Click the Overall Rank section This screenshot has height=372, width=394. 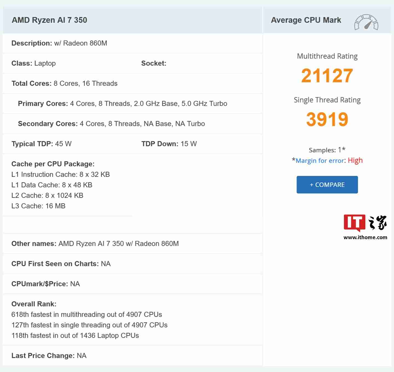34,304
